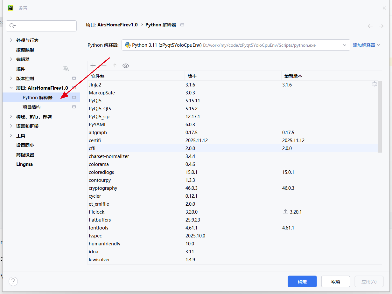Select the altgraph package row
Viewport: 392px width, 294px height.
click(233, 133)
